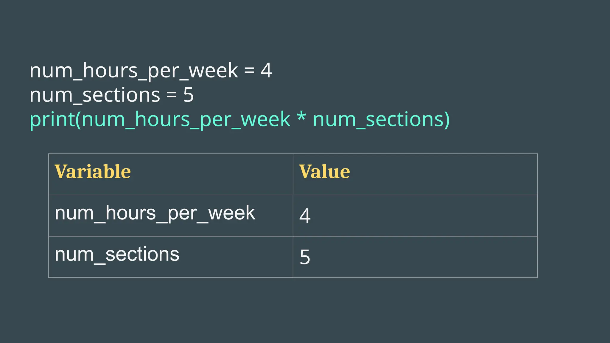Viewport: 610px width, 343px height.
Task: Click the number 4 in first code line
Action: coord(266,71)
